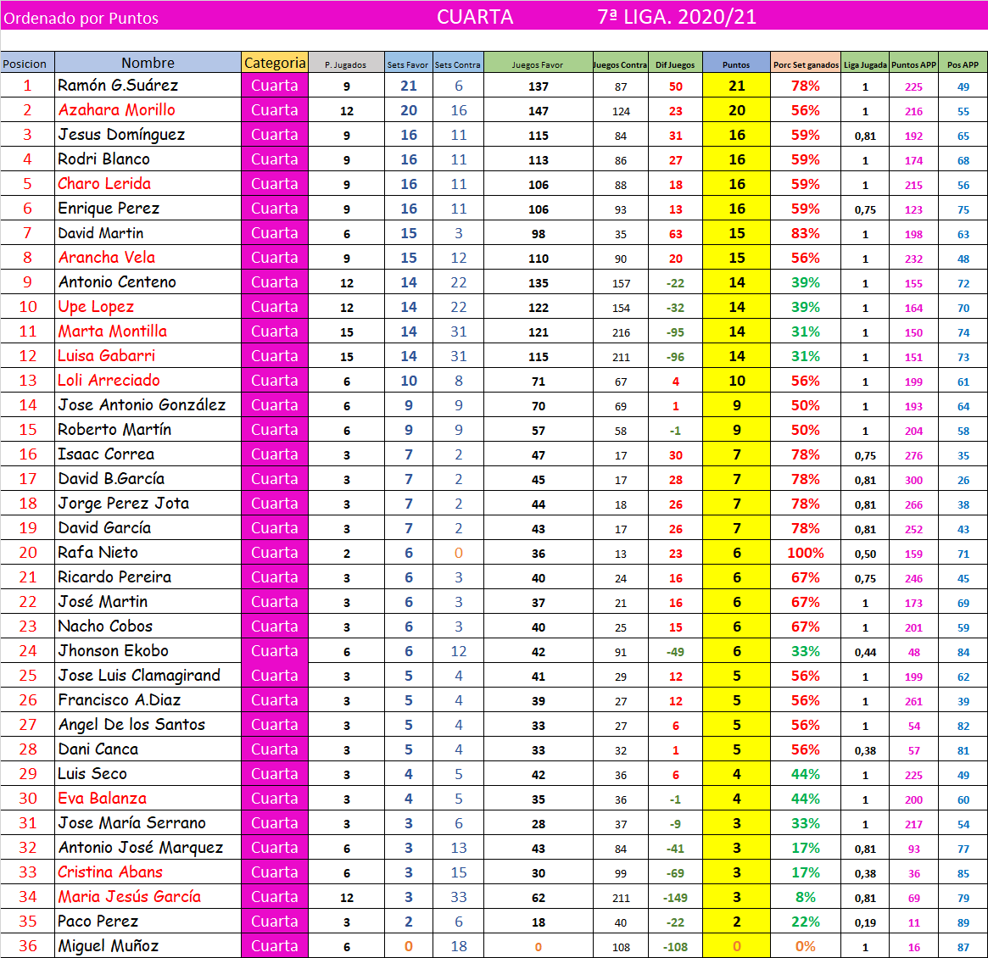Click the '0,44' cell in Jhonson Ekobo's row
The image size is (988, 958).
tap(865, 653)
